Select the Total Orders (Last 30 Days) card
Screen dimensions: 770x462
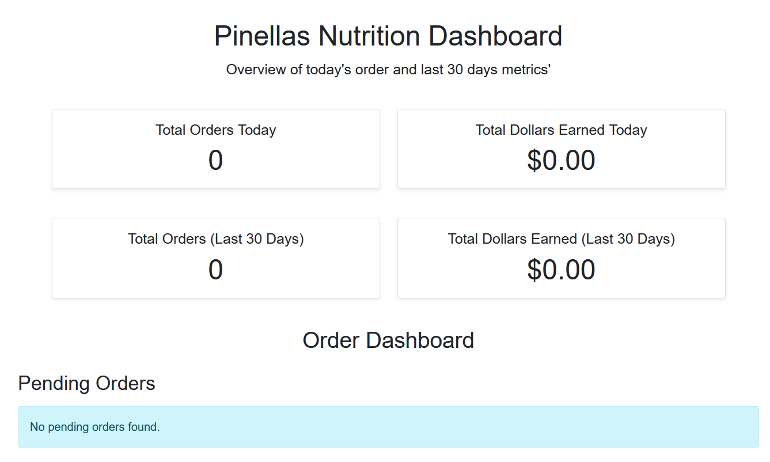[x=215, y=257]
